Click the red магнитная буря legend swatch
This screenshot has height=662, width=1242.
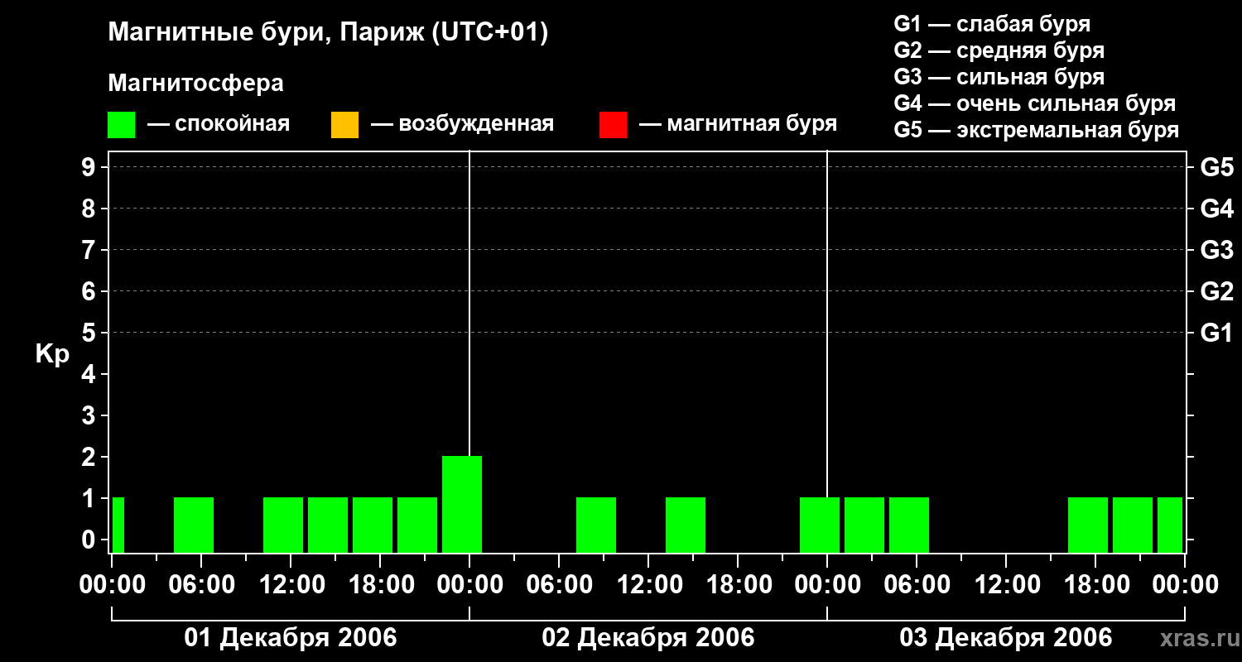613,125
